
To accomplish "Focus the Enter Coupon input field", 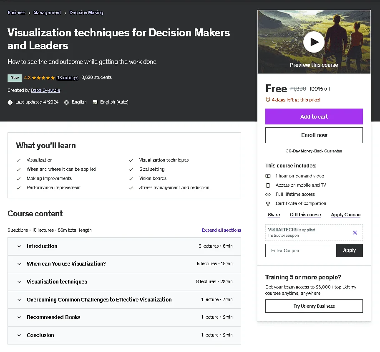I will point(301,251).
